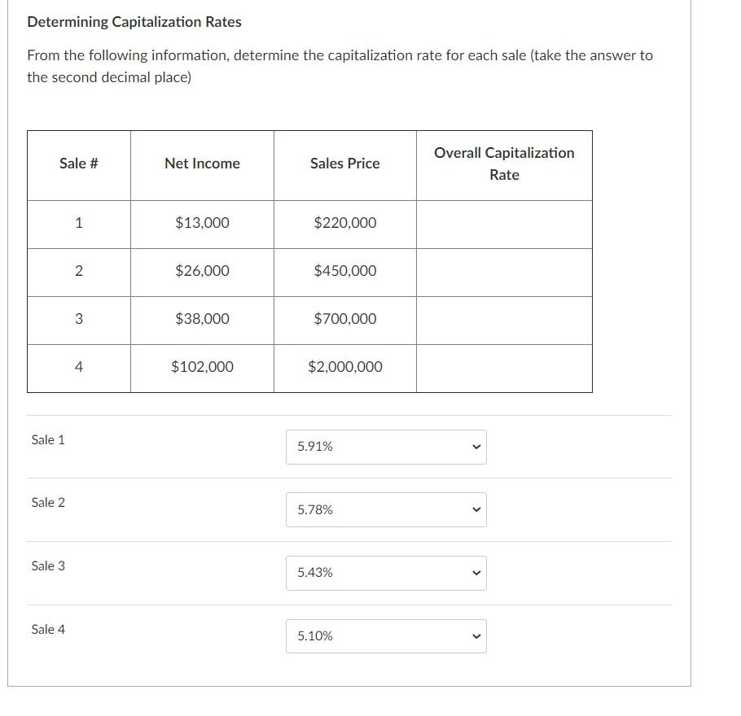Open the Sale 1 answer dropdown showing 5.91%
This screenshot has height=716, width=741.
tap(385, 446)
